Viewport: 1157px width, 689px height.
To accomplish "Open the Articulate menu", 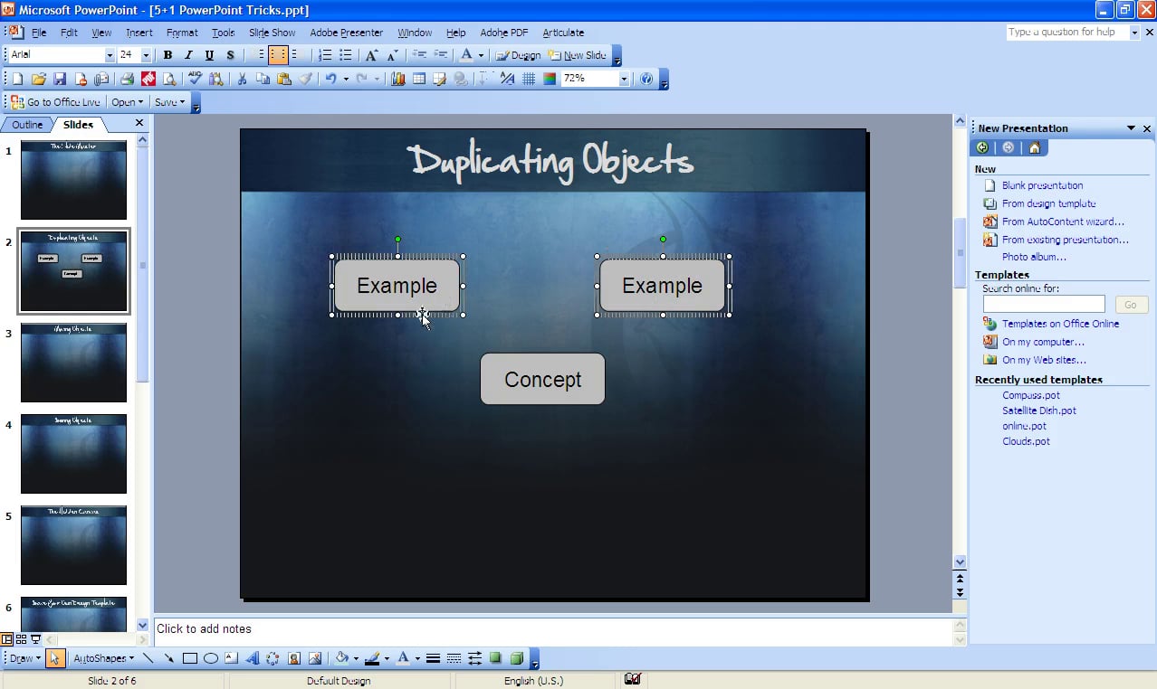I will [x=563, y=33].
